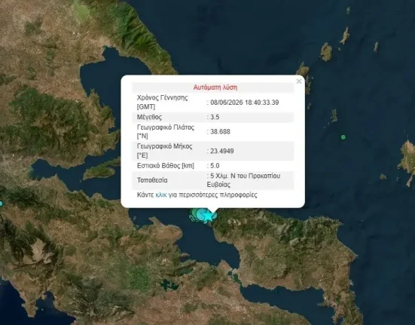
Task: Close the earthquake info popup
Action: pos(299,81)
